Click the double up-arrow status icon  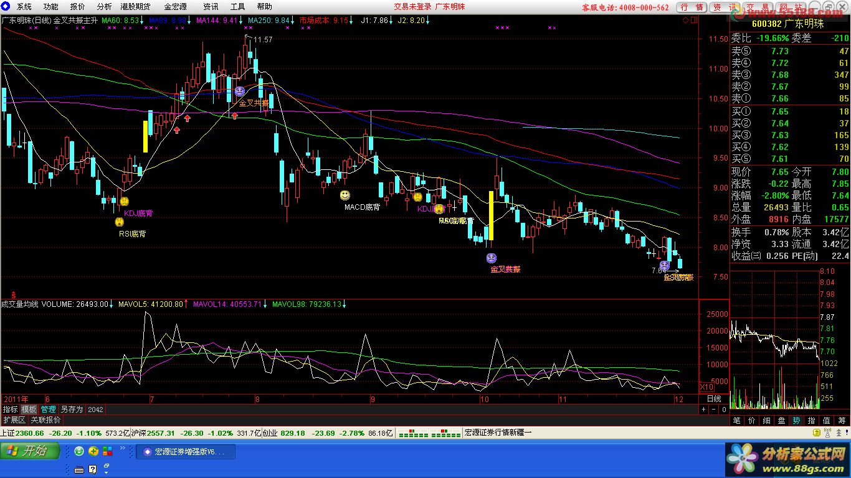coord(839,433)
